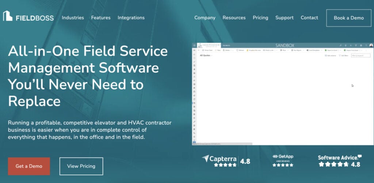
Task: Toggle the hamburger menu in Sandbox sidebar
Action: pos(194,50)
